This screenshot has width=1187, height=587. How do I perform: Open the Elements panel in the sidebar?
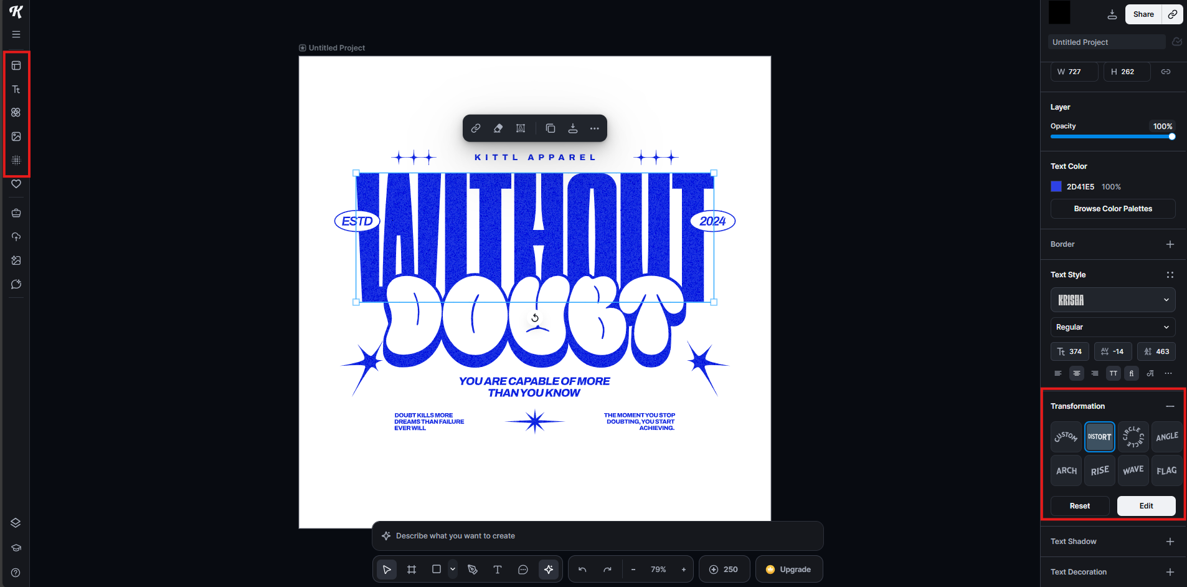coord(16,113)
